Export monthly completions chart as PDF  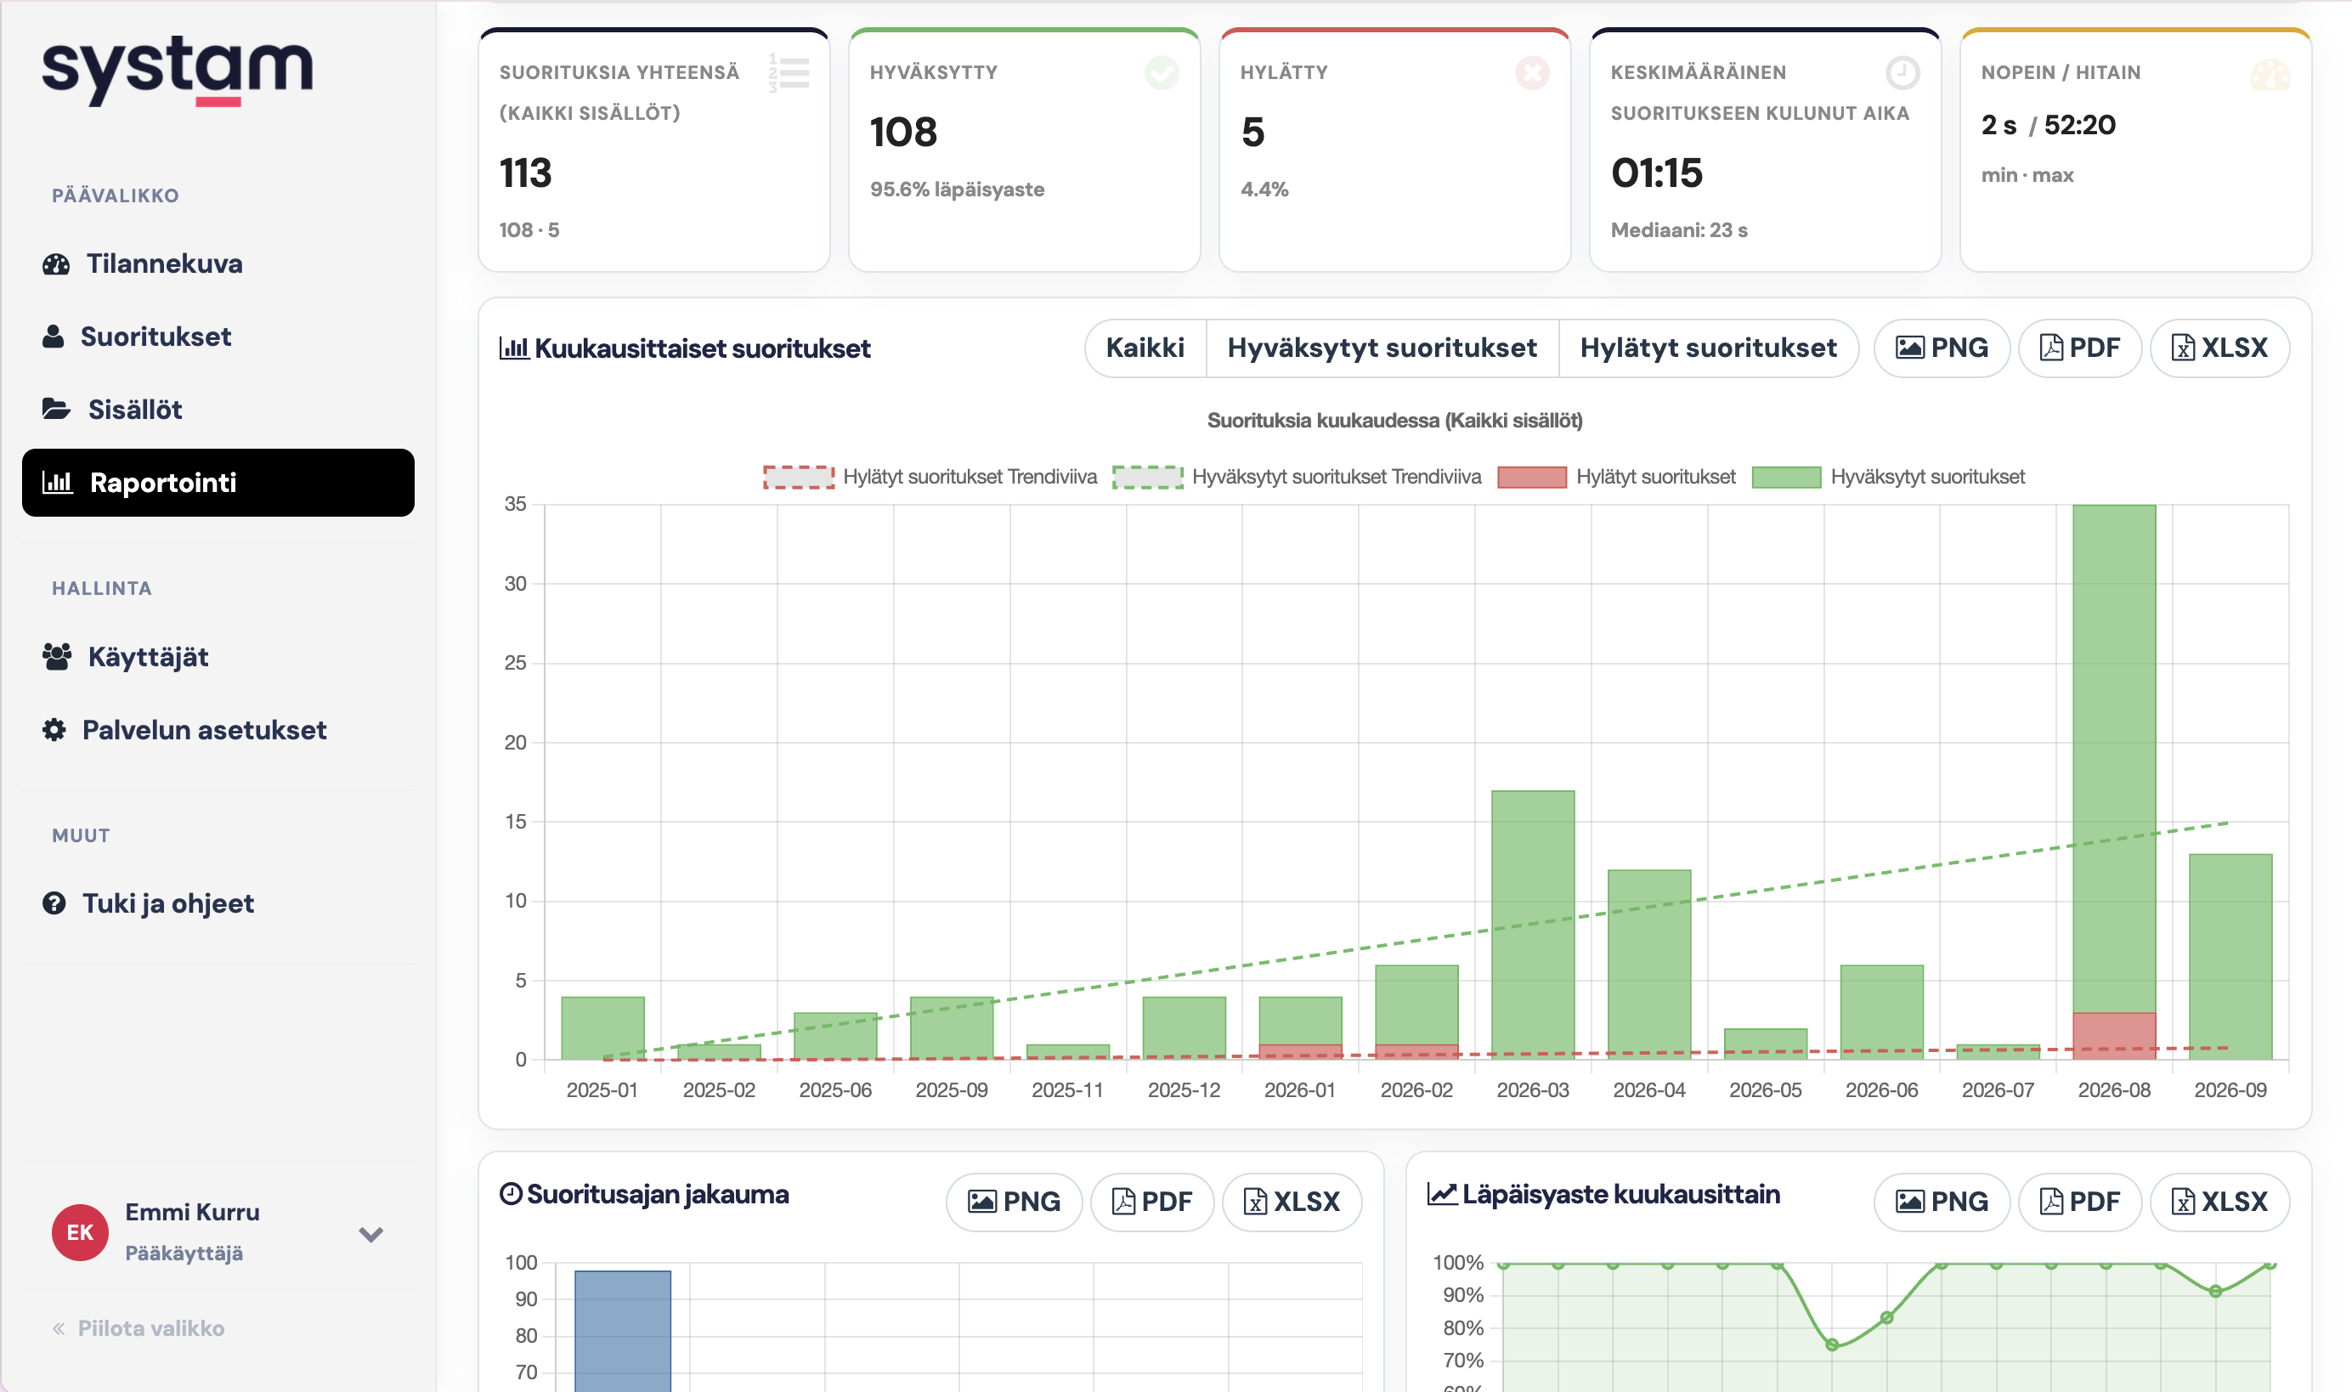(x=2080, y=348)
